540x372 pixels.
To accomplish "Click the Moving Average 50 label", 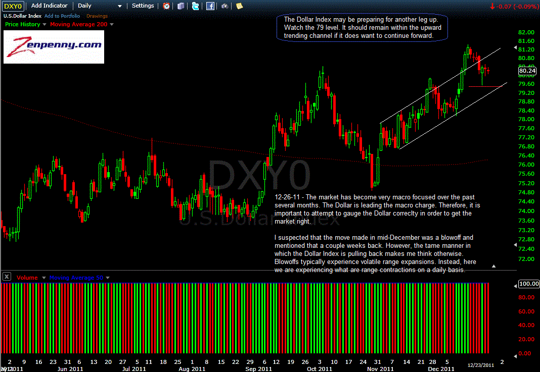I will click(x=76, y=278).
